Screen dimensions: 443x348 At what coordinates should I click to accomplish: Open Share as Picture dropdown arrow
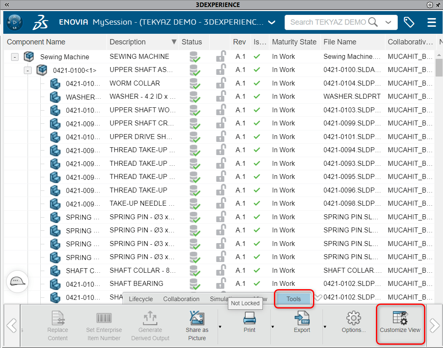pos(220,327)
